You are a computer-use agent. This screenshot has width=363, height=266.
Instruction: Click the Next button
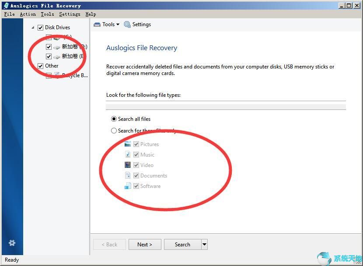click(x=145, y=244)
